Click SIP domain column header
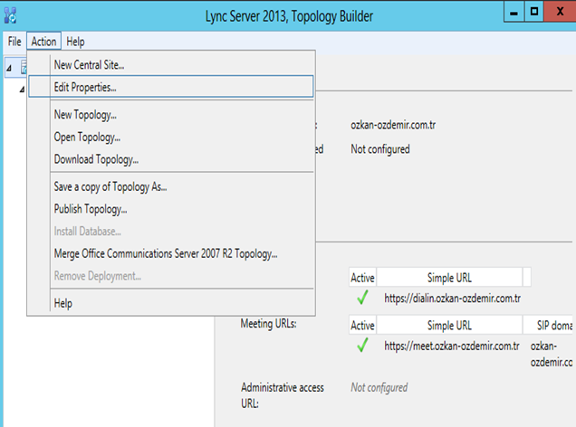This screenshot has height=427, width=576. [x=548, y=326]
